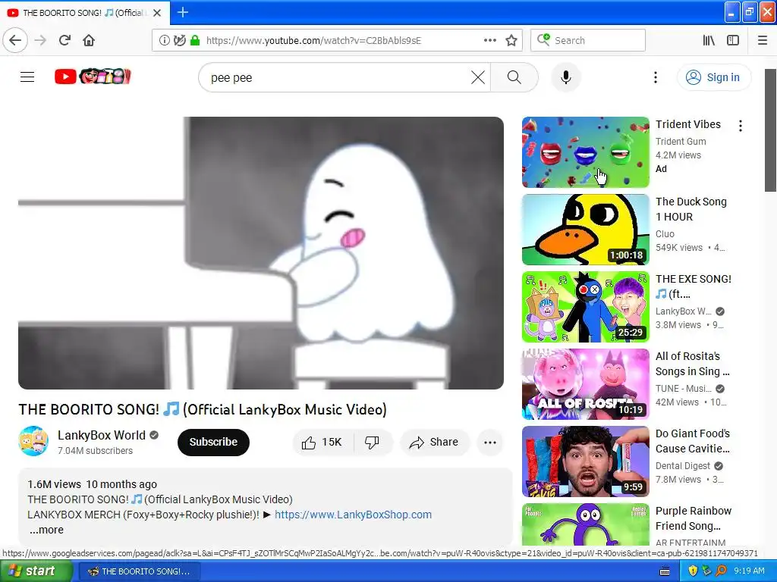Clear the YouTube search text with X

click(x=478, y=78)
